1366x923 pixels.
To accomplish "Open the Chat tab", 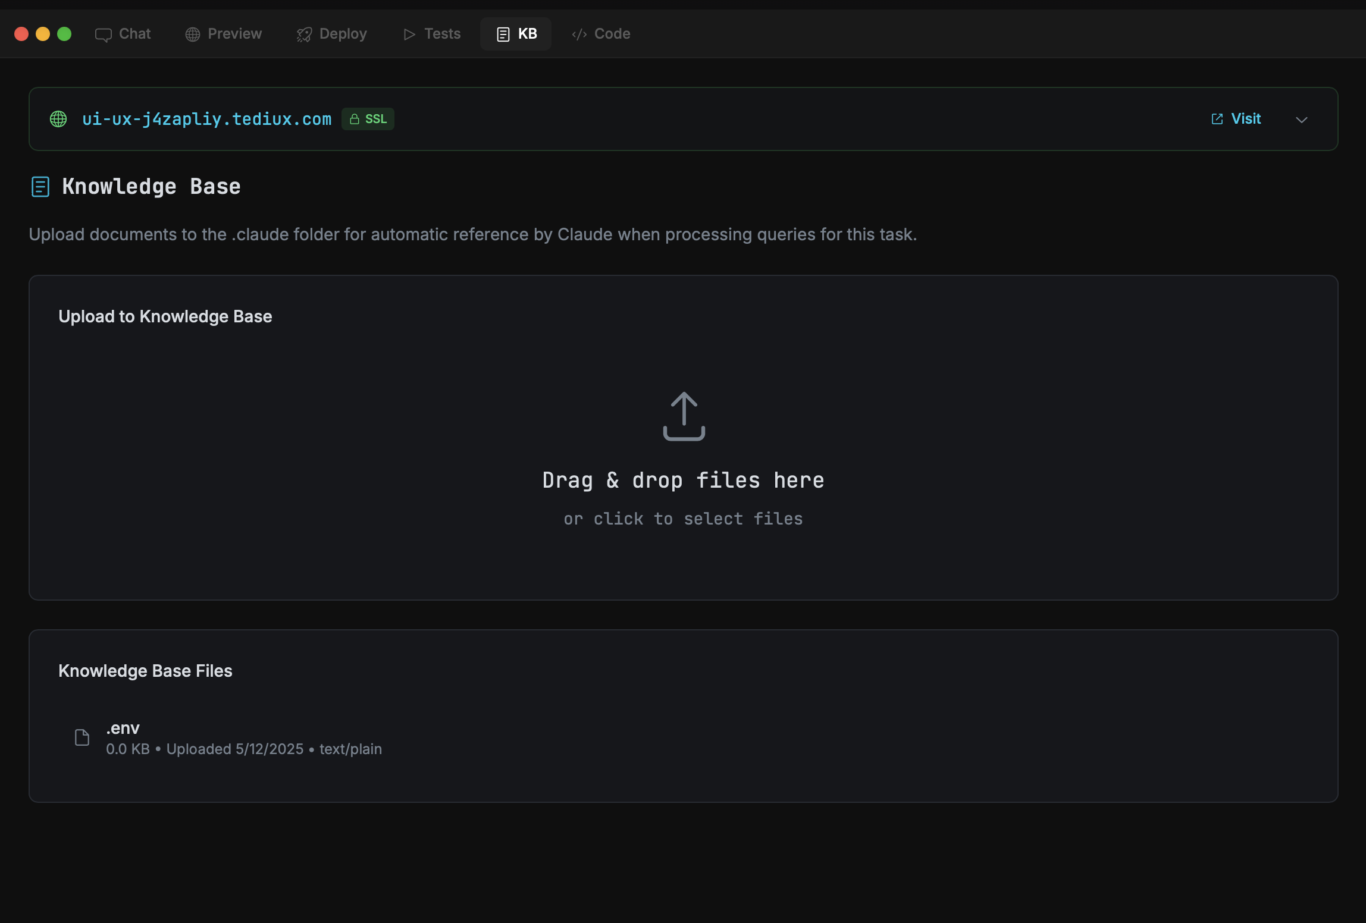I will 123,34.
